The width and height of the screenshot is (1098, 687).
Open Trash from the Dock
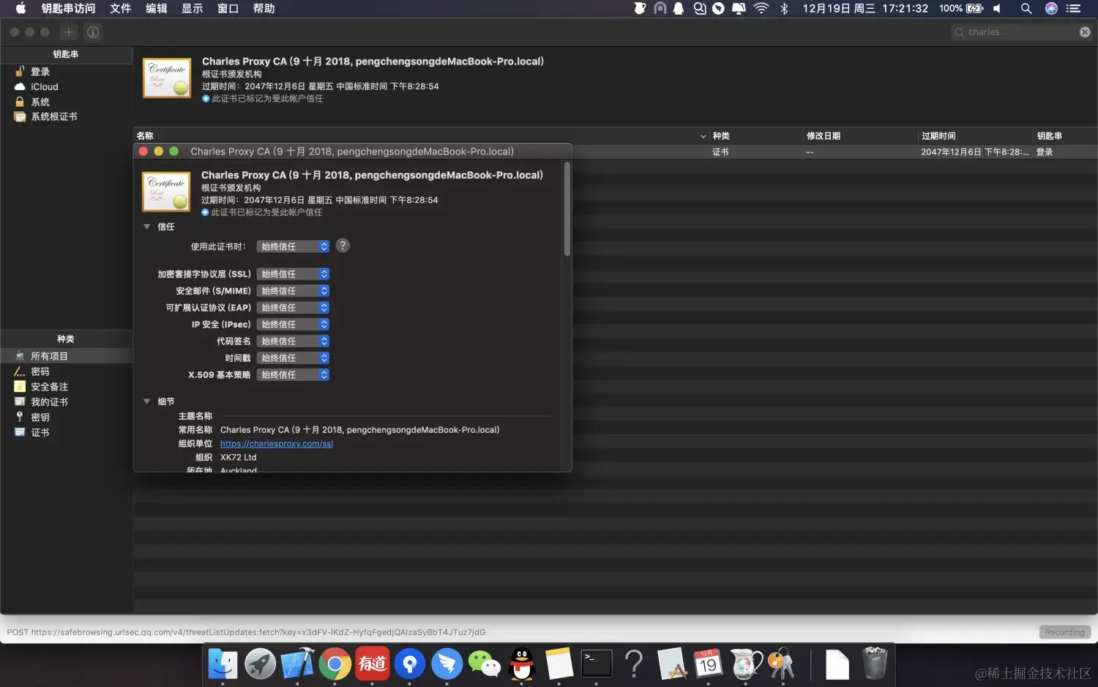tap(874, 664)
